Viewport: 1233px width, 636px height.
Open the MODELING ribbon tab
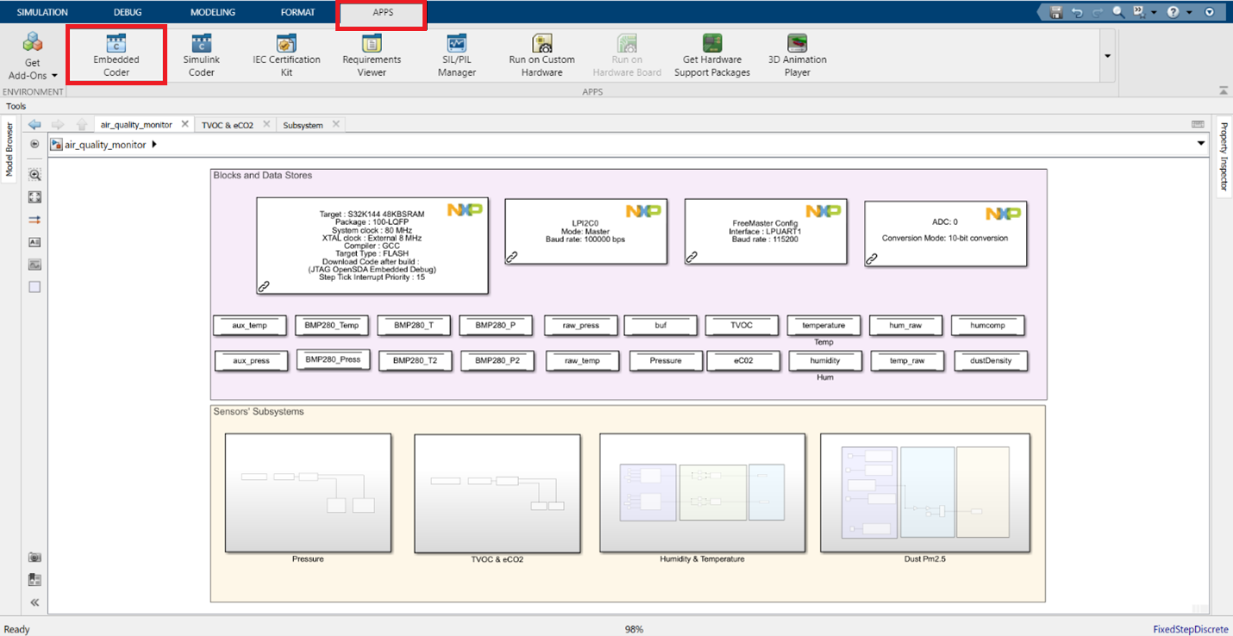[212, 12]
